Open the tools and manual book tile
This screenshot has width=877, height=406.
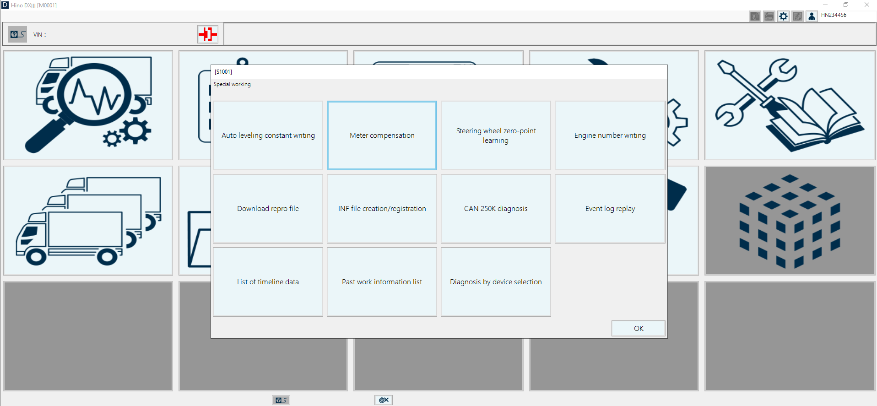(x=790, y=105)
